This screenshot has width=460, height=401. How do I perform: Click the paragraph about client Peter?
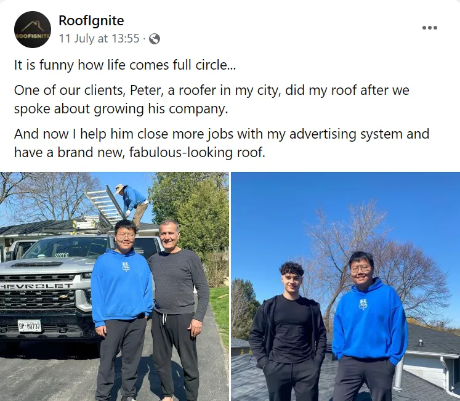click(211, 99)
